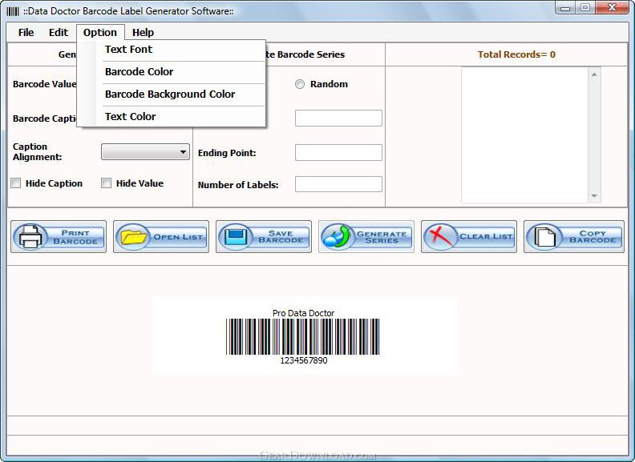
Task: Open the Help menu
Action: [143, 32]
